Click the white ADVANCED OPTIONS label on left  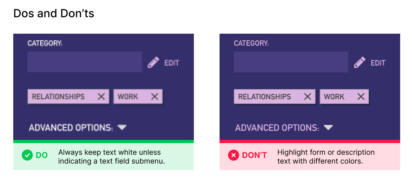[x=71, y=128]
